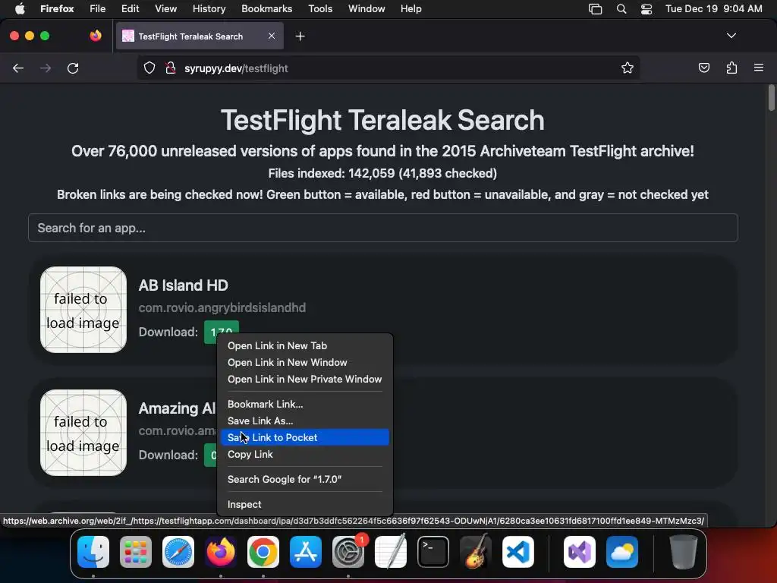This screenshot has height=583, width=777.
Task: Open Visual Studio from the Dock
Action: (579, 552)
